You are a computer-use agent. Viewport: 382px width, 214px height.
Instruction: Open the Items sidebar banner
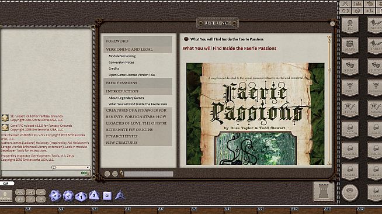(350, 109)
